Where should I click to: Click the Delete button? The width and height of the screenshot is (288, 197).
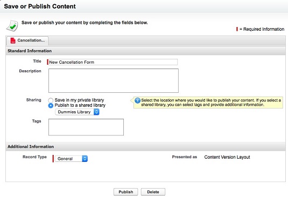pos(153,192)
